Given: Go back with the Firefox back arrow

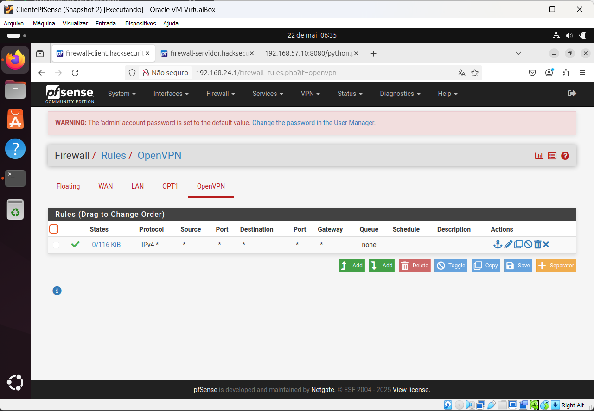Looking at the screenshot, I should click(42, 73).
